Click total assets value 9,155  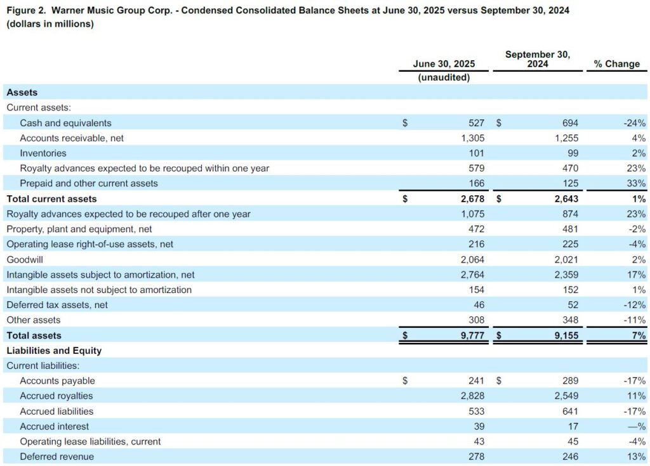pos(567,335)
